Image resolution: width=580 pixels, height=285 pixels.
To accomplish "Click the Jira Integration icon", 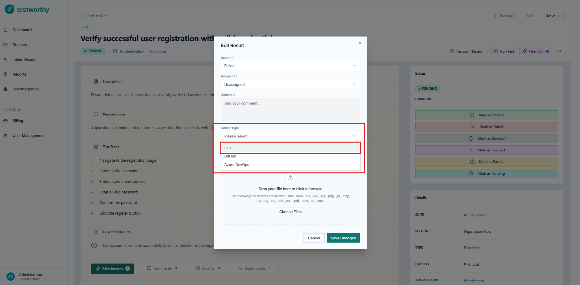I will click(5, 89).
